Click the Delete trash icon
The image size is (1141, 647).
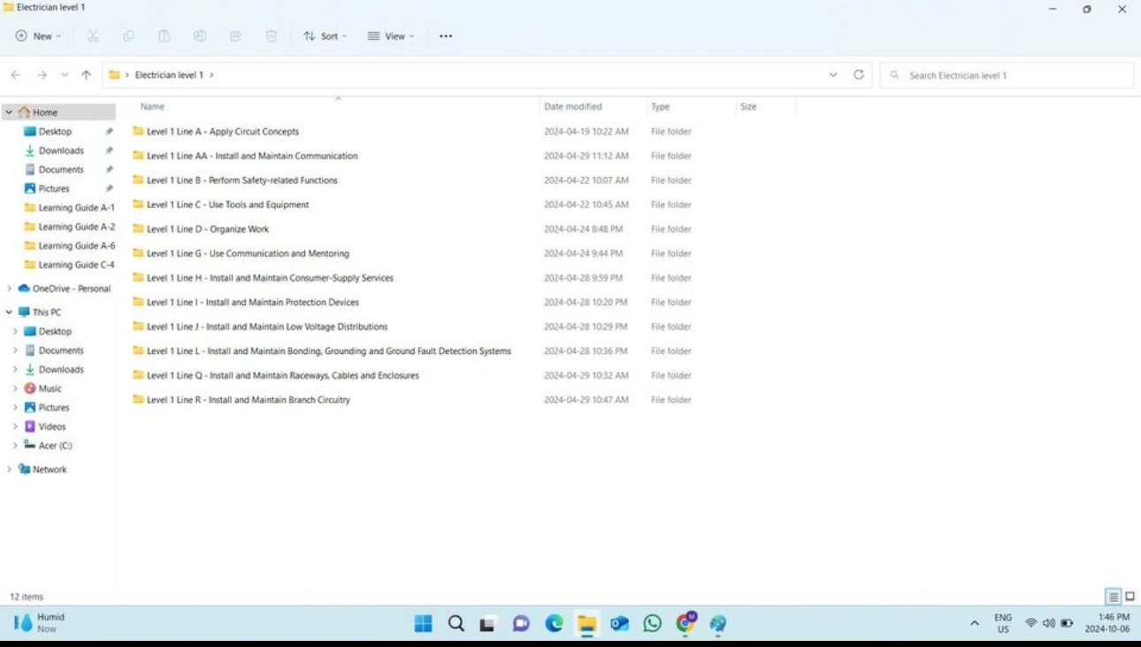[x=272, y=36]
